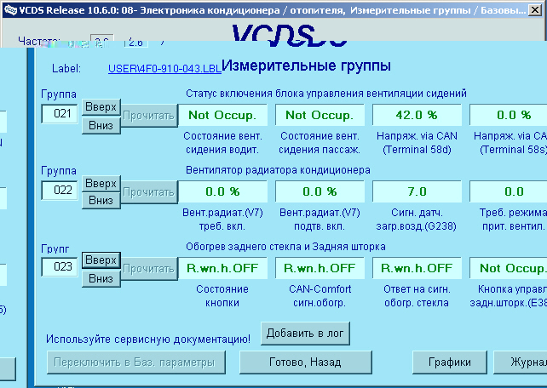Select Вент.радиат.(V7) треб. вкл. 0.0 % value

click(222, 191)
